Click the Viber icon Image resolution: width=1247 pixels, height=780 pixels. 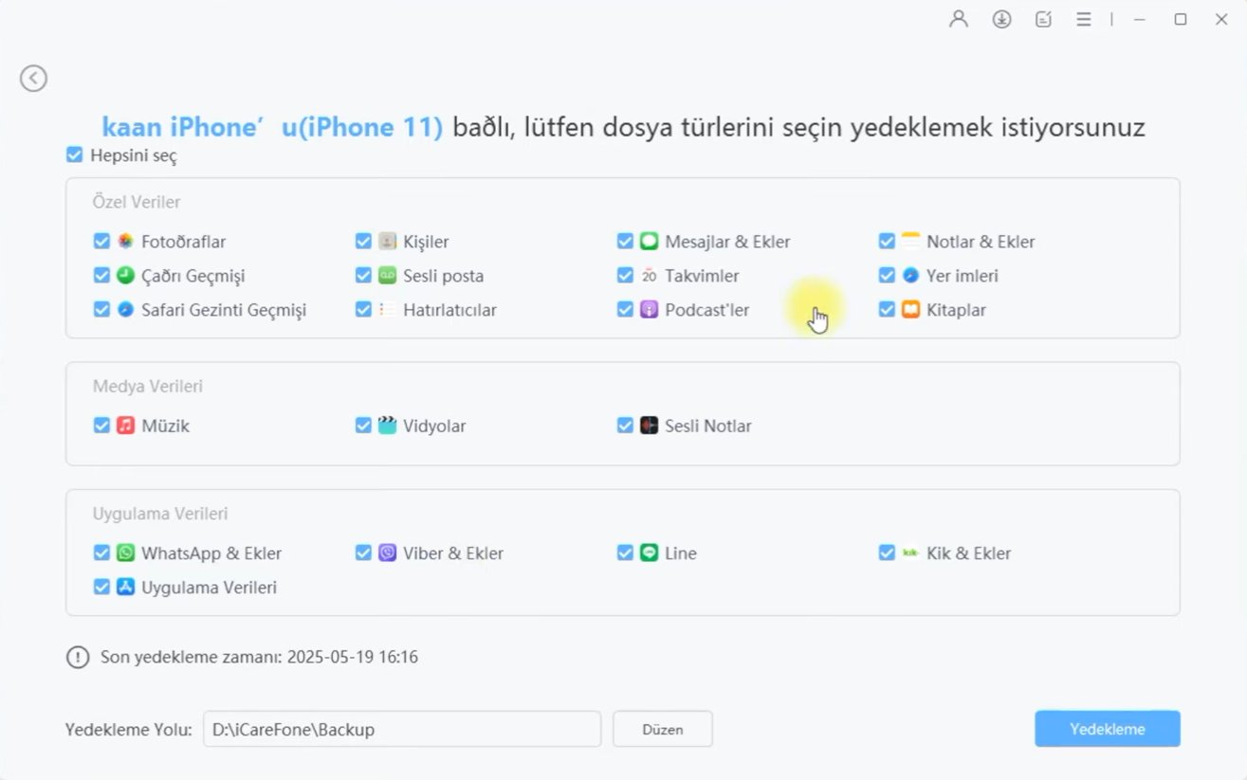tap(387, 553)
